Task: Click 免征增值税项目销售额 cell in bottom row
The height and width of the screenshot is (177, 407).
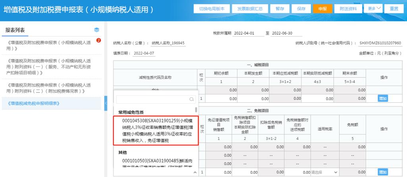Action: click(219, 172)
